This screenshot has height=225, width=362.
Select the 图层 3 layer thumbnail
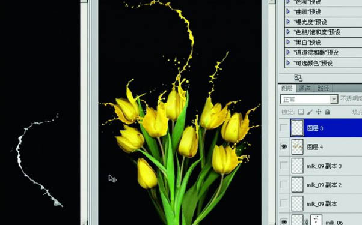click(x=297, y=128)
